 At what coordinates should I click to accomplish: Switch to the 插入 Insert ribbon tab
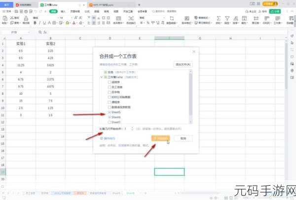[63, 11]
